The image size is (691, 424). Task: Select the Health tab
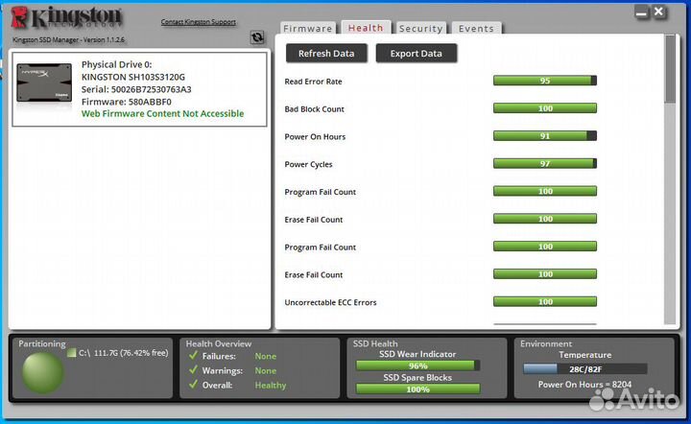pos(366,28)
